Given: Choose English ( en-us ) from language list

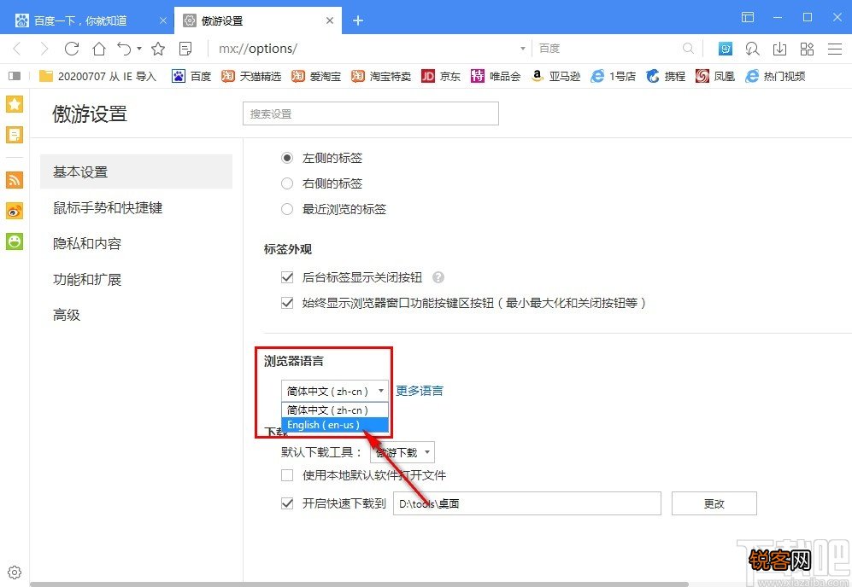Looking at the screenshot, I should click(x=335, y=425).
